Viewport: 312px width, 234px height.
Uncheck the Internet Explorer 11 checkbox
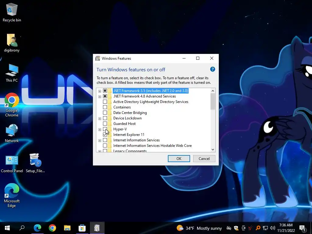tap(105, 135)
